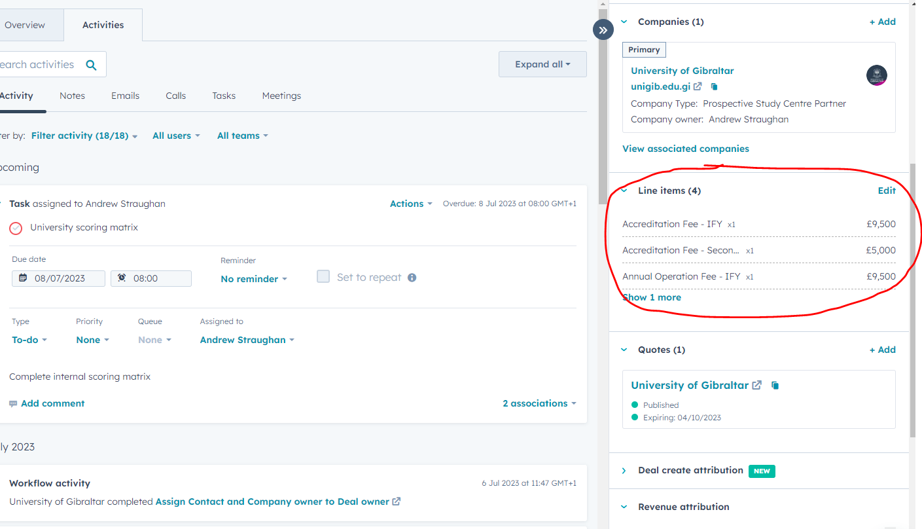Click the View associated companies link

pyautogui.click(x=685, y=149)
